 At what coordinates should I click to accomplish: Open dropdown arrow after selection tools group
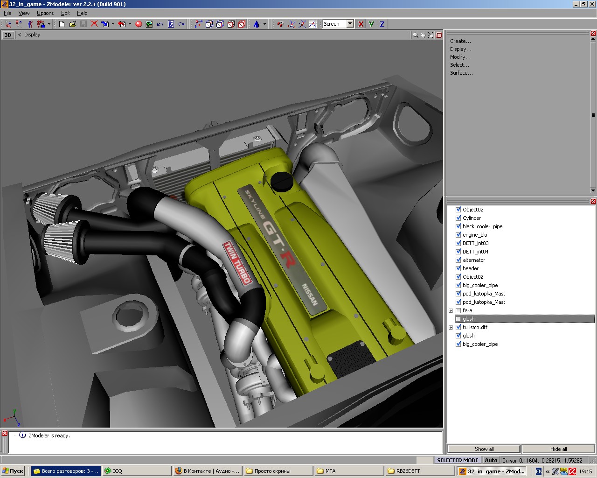[49, 24]
